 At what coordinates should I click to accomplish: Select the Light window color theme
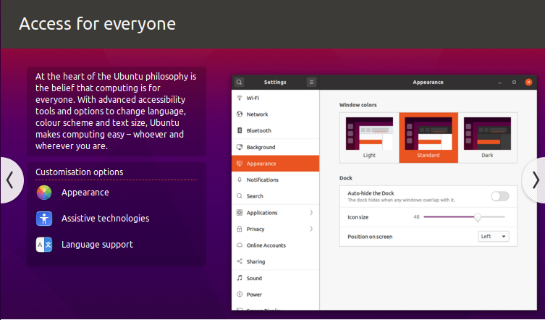(369, 135)
